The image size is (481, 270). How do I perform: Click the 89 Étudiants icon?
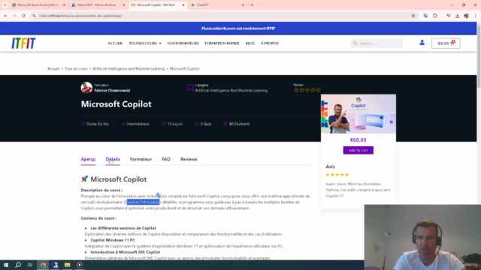click(x=225, y=124)
